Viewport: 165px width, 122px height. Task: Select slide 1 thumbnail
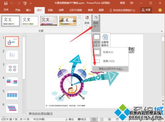(x=12, y=42)
